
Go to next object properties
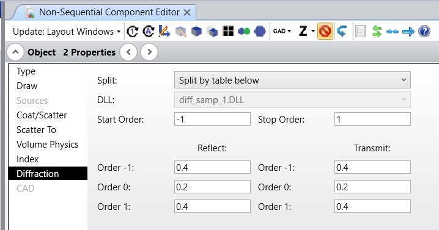click(x=149, y=52)
